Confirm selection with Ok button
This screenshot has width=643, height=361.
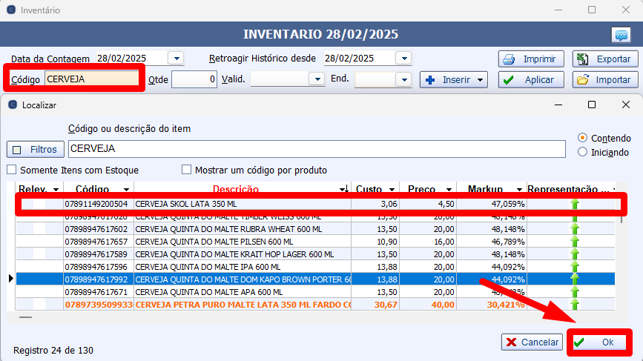[601, 342]
